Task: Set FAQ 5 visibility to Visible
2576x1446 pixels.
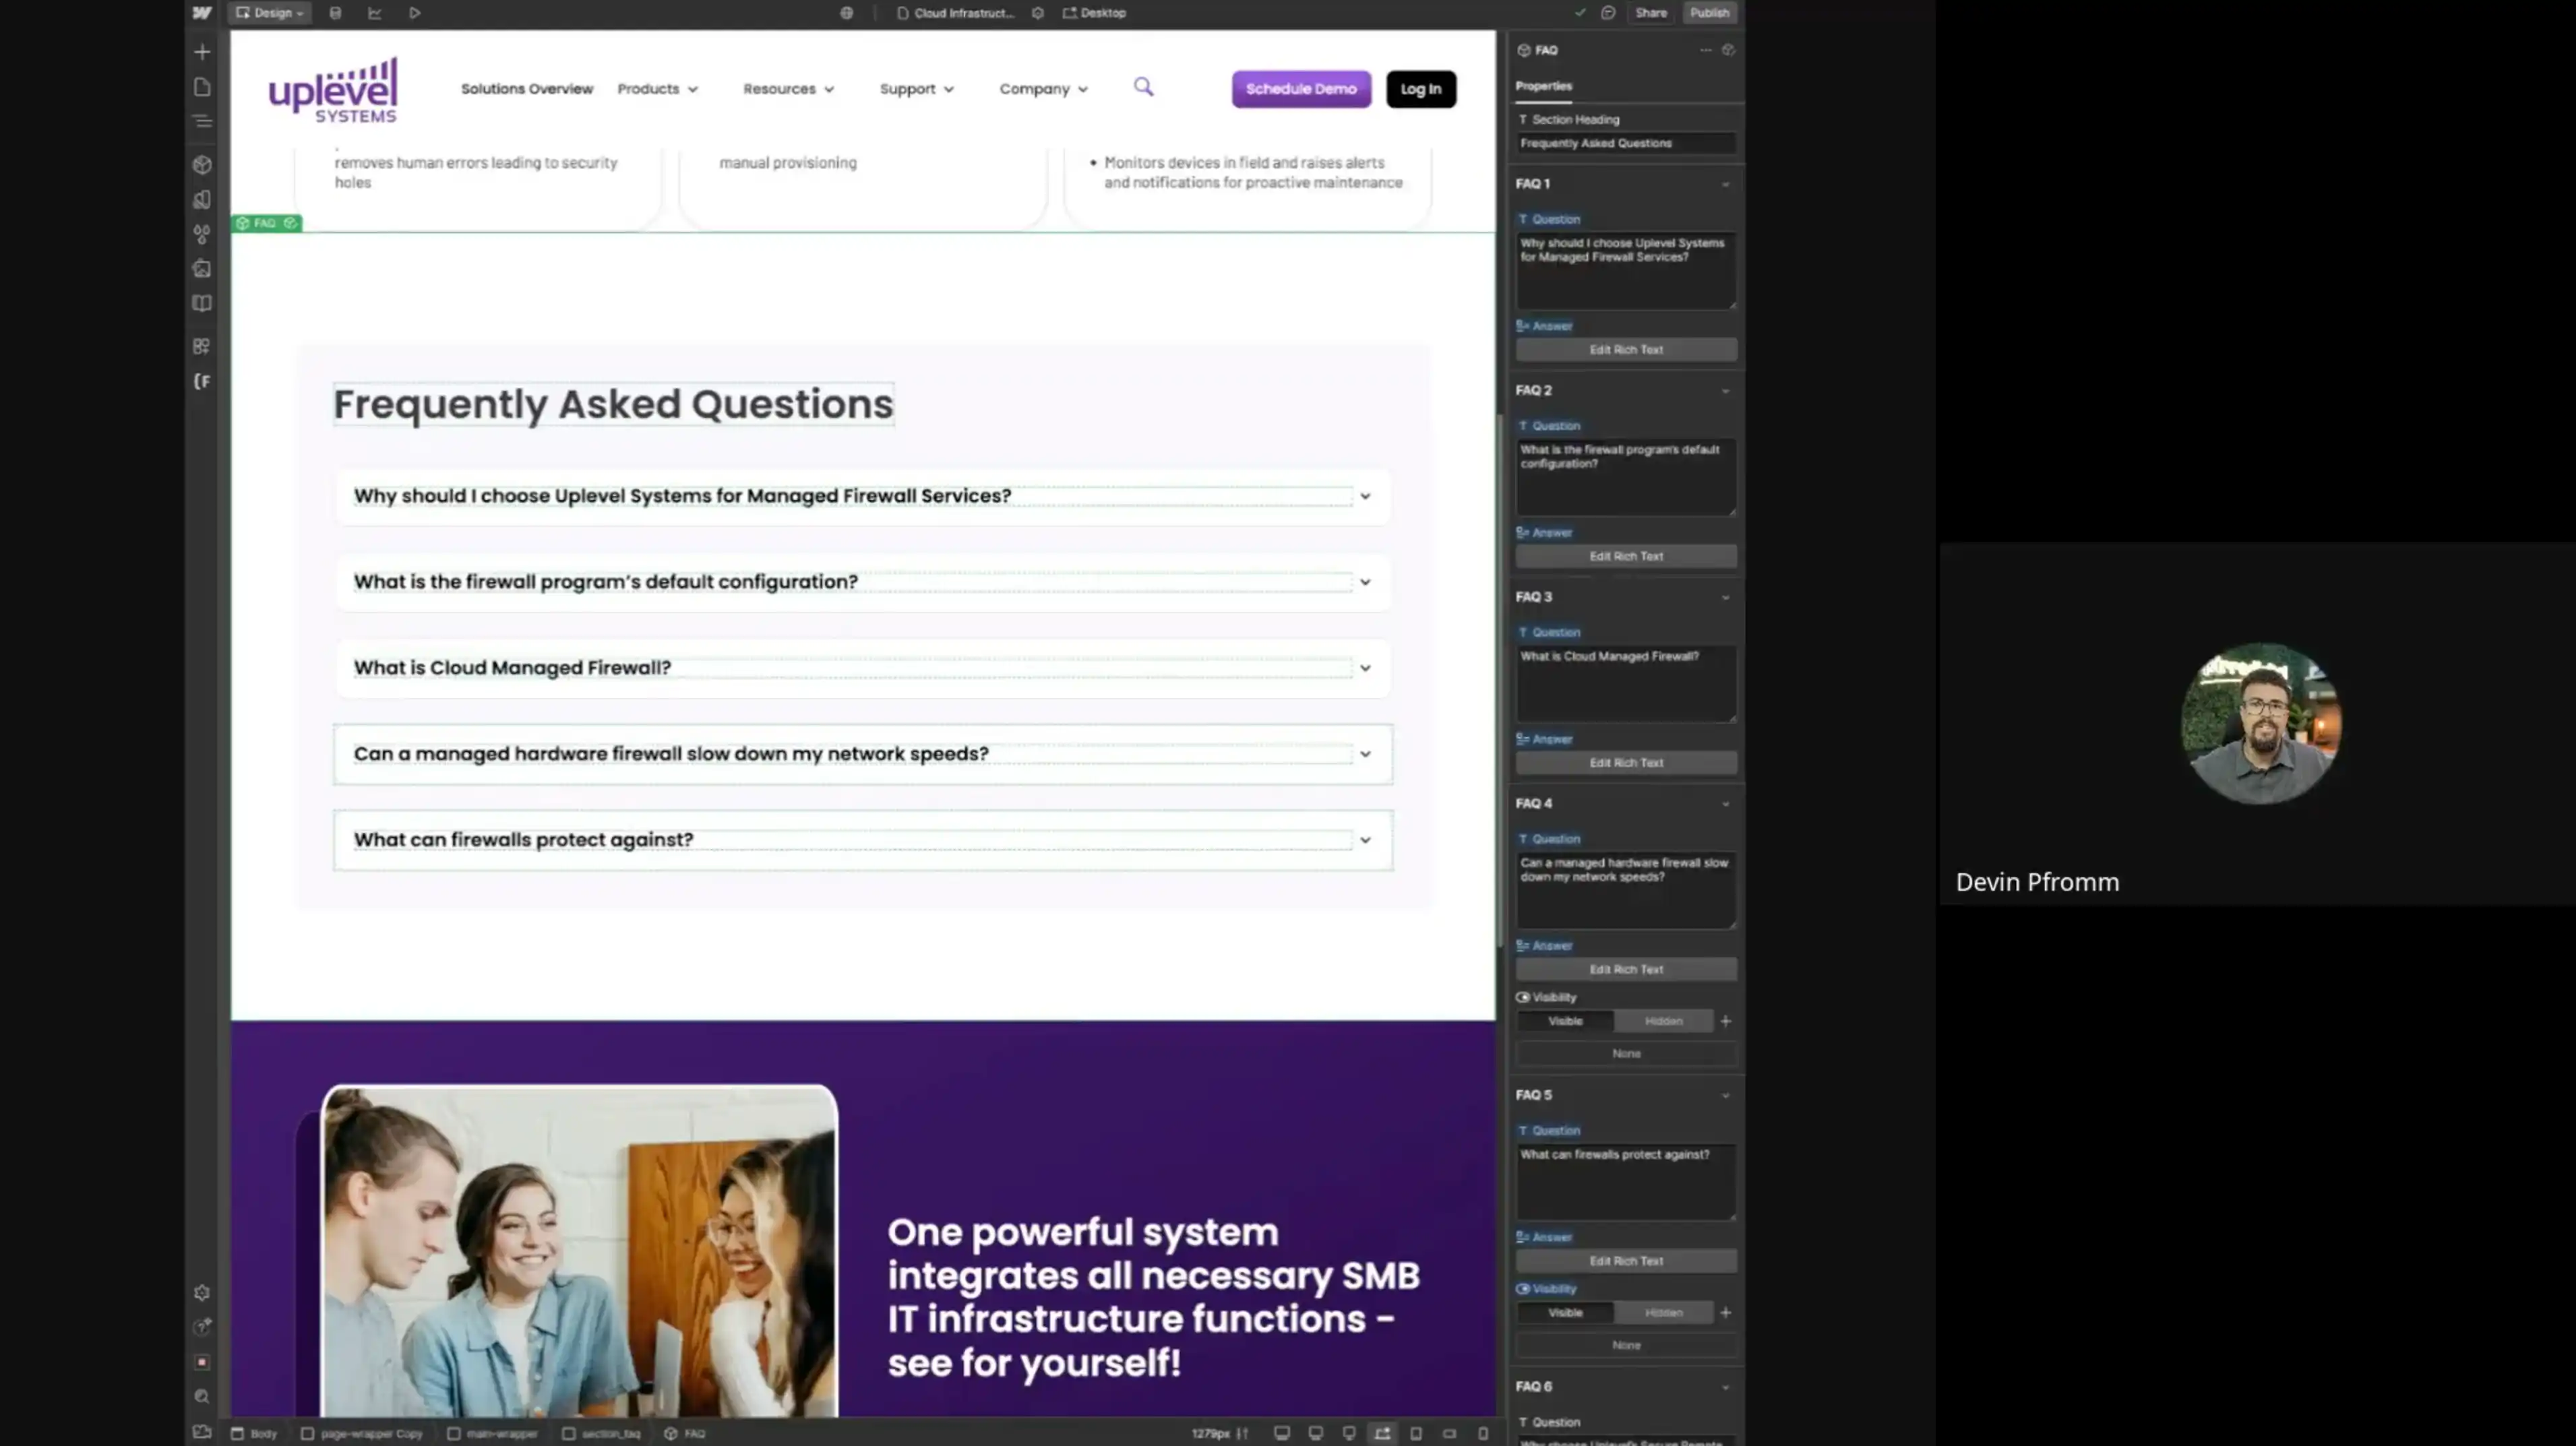Action: 1565,1312
